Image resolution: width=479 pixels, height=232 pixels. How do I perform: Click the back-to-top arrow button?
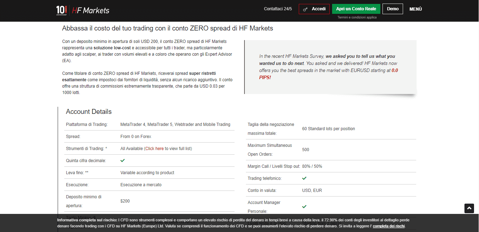469,208
